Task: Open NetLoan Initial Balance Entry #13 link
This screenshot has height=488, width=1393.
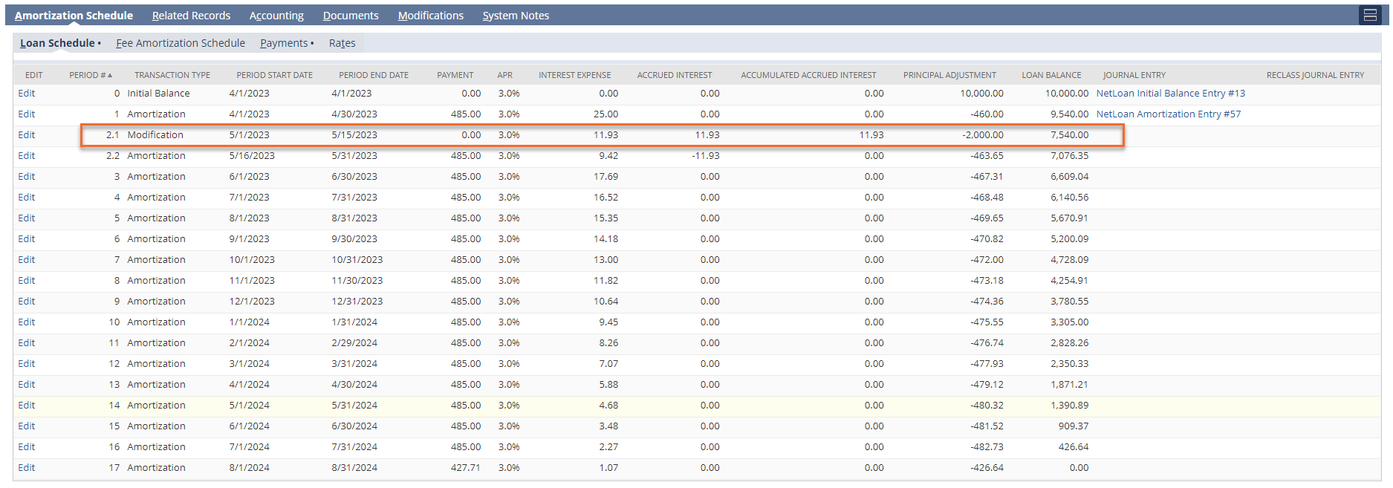Action: point(1170,94)
